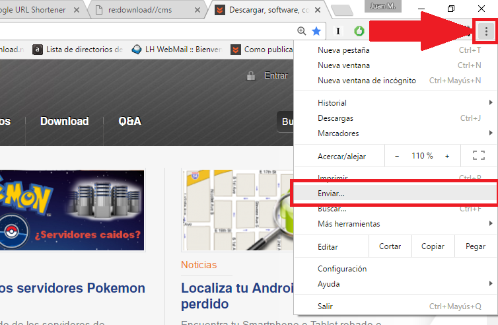Screen dimensions: 498x325
Task: Open the Q&A navigation item
Action: pyautogui.click(x=130, y=121)
